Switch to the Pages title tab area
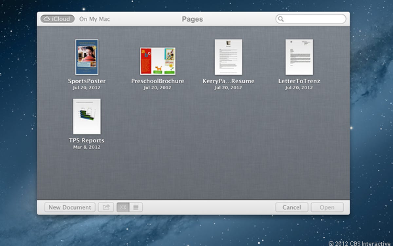The height and width of the screenshot is (246, 393). pos(192,19)
